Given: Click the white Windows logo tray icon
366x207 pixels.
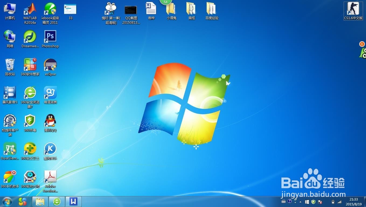Looking at the screenshot, I should click(x=307, y=202).
